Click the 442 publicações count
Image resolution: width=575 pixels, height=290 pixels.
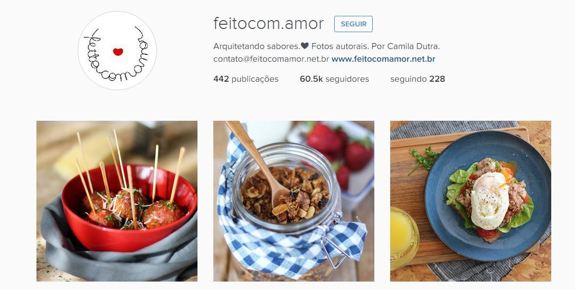[x=246, y=79]
